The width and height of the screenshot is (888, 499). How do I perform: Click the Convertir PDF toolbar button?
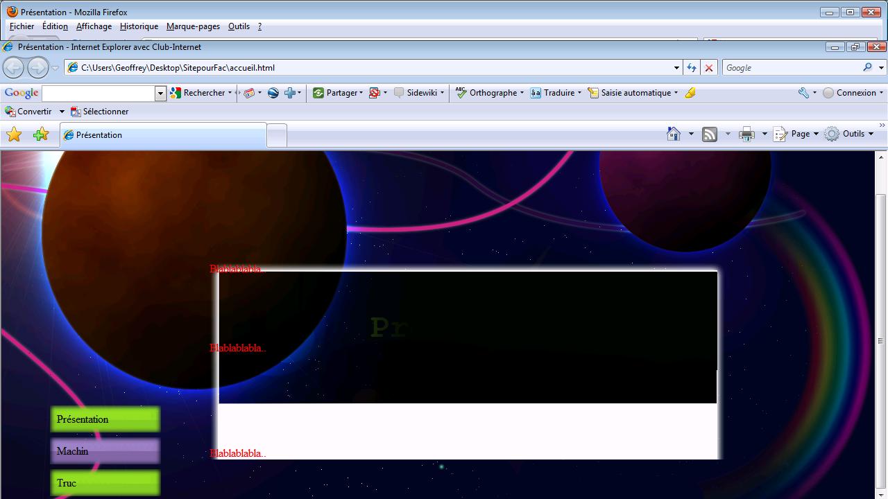click(x=28, y=112)
